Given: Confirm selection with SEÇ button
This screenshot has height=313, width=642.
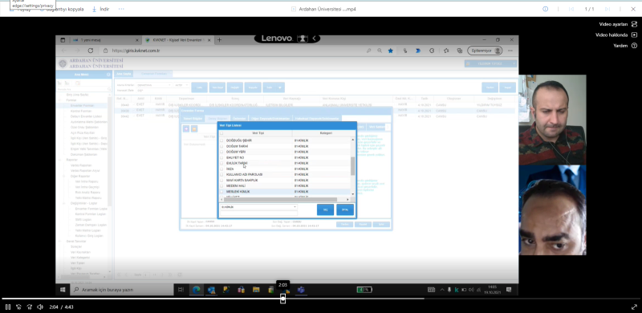Looking at the screenshot, I should point(326,209).
